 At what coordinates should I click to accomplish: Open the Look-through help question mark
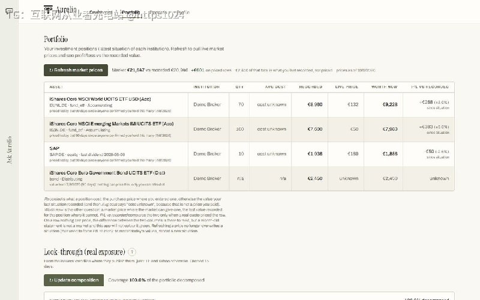[x=132, y=252]
